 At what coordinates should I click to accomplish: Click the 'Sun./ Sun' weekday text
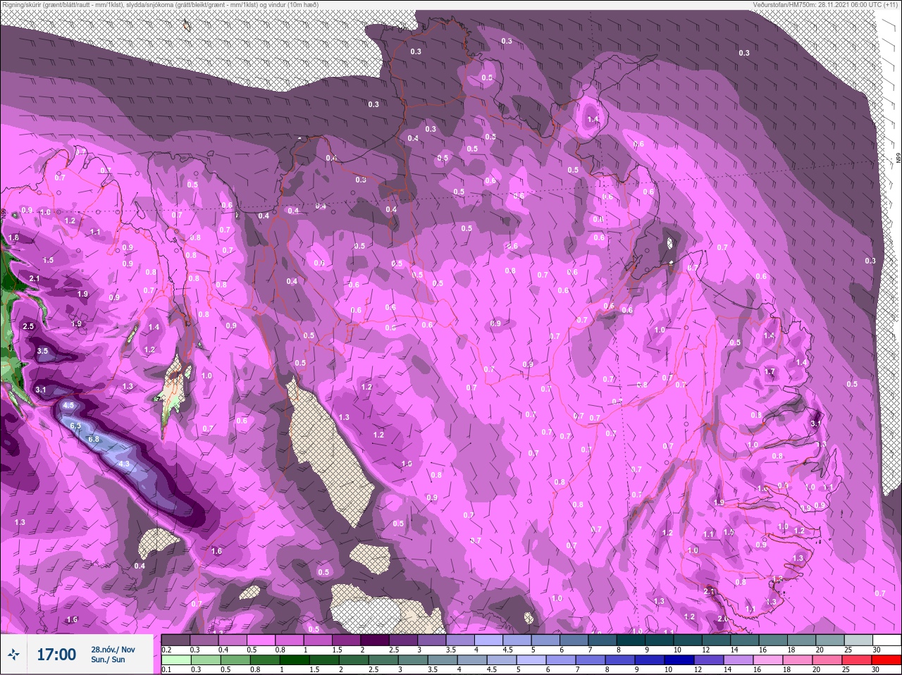[x=108, y=659]
